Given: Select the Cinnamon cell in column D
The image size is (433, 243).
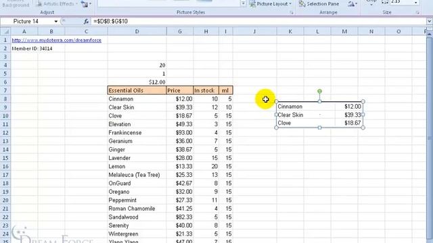Looking at the screenshot, I should 137,99.
